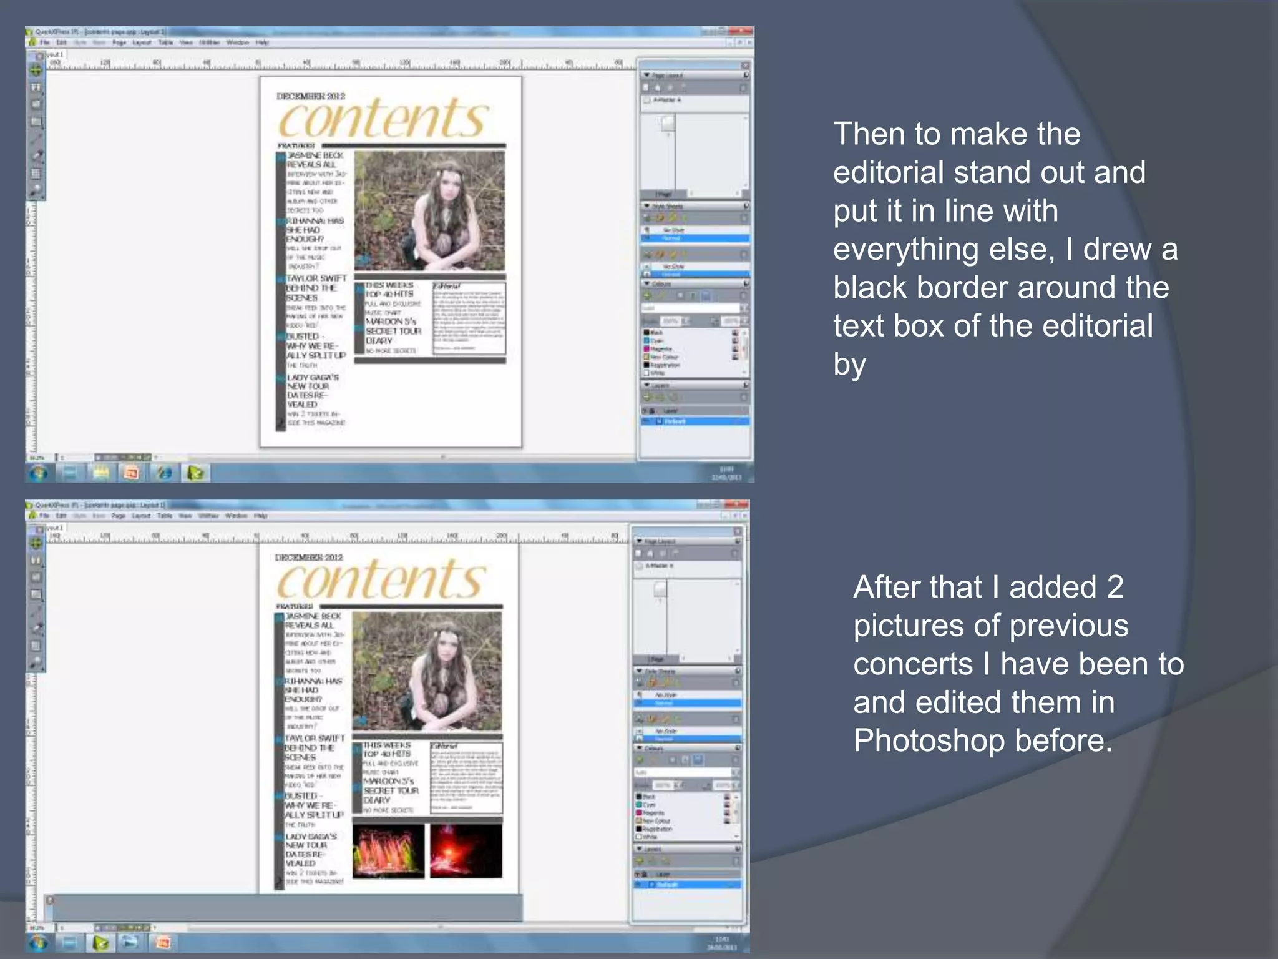Select the Zoom tool in top screenshot
Screen dimensions: 1278x959
[x=37, y=190]
